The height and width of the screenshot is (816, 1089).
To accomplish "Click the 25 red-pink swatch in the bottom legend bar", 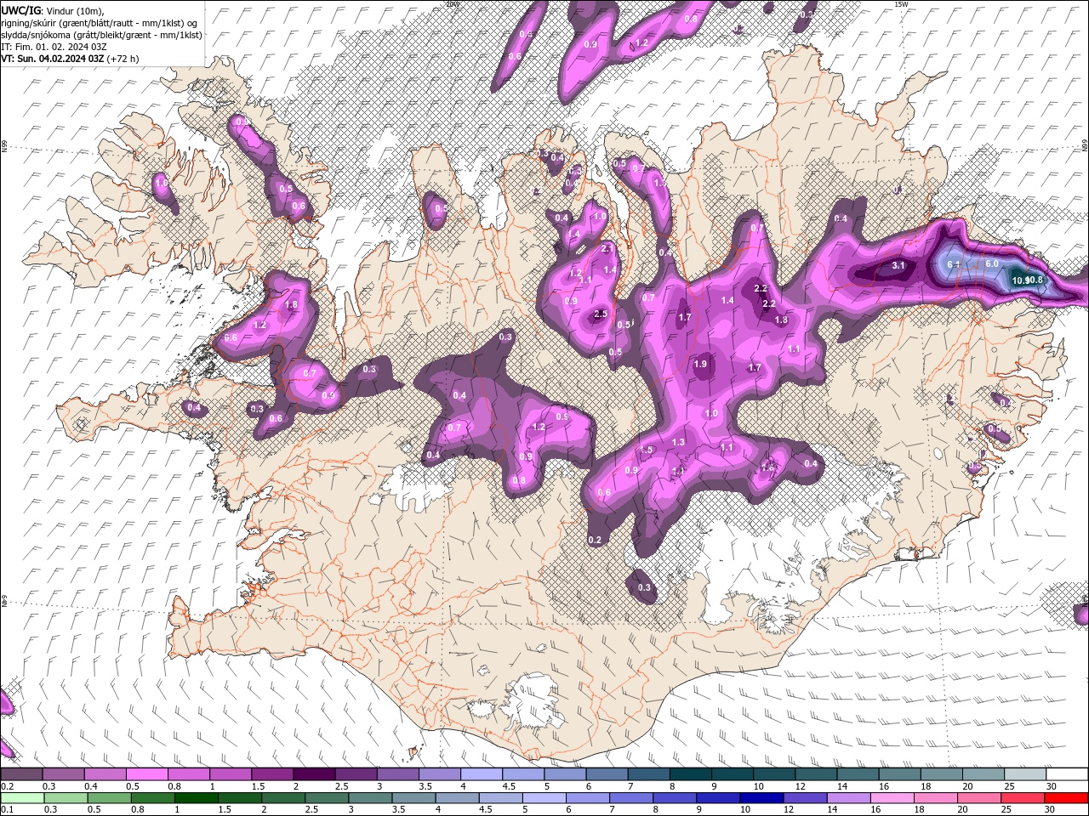I will (1023, 798).
